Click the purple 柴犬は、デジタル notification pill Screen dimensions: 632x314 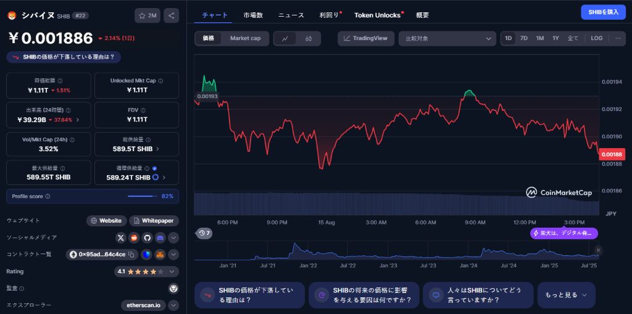click(x=563, y=233)
